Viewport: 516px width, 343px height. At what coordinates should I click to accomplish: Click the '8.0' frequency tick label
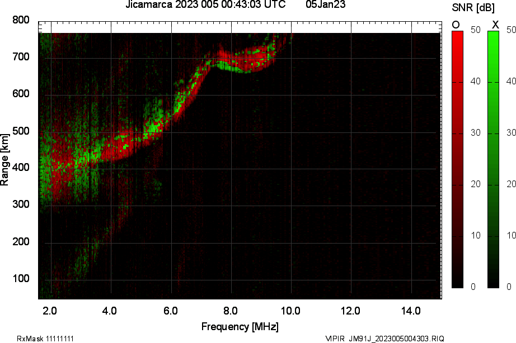coord(231,311)
